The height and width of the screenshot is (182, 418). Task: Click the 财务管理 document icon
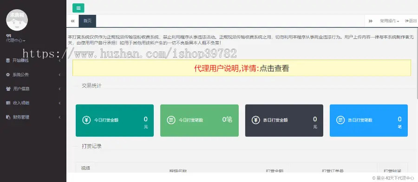8,117
